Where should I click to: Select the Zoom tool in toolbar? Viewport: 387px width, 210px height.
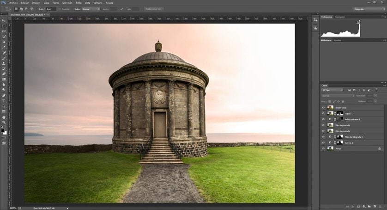(4, 122)
